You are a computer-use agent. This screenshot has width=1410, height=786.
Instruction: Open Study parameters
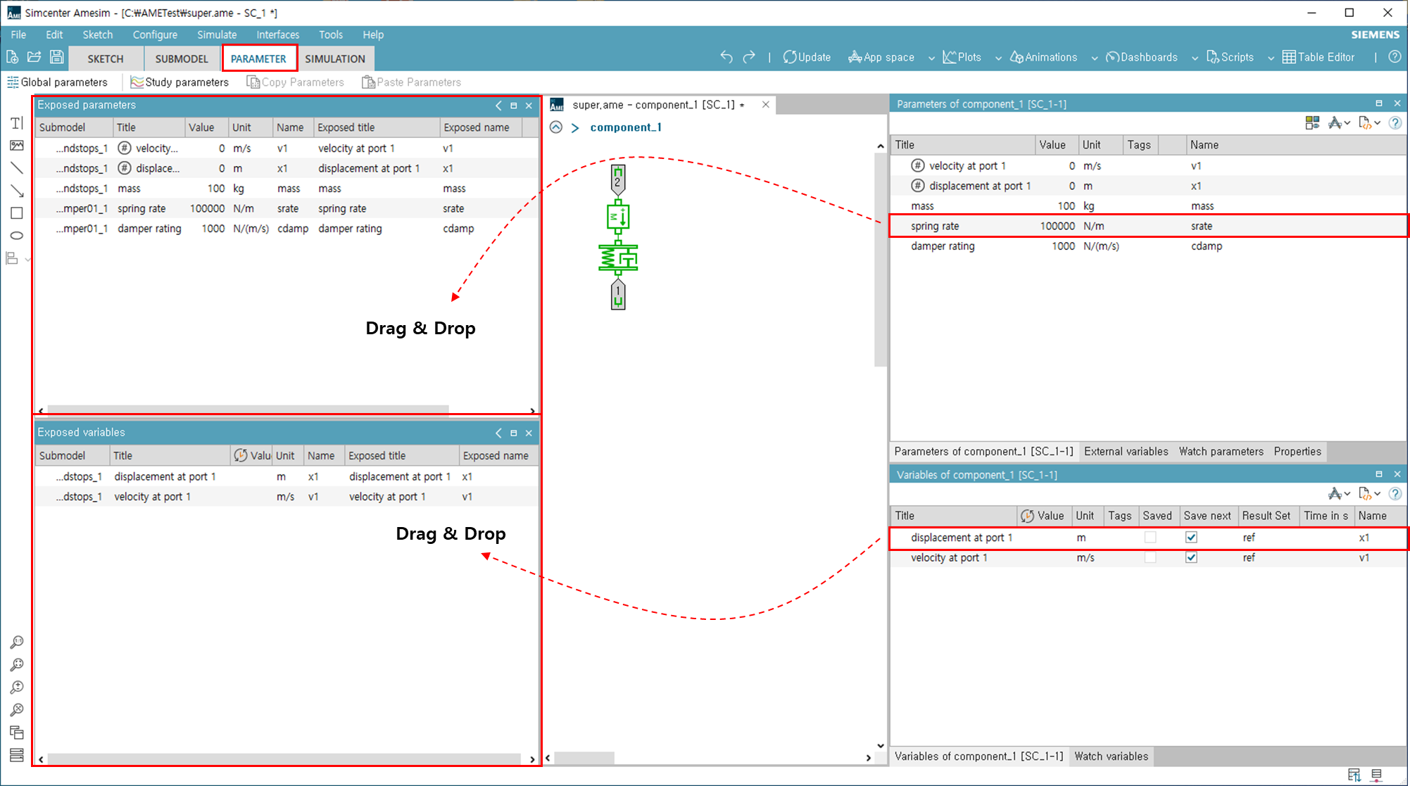coord(180,82)
